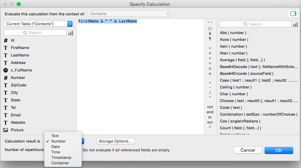Confirm calculation with the OK button
Screen dimensions: 301x168
coord(279,150)
